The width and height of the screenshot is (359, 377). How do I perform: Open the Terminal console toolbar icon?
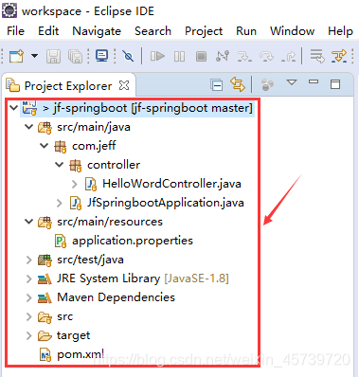[101, 56]
